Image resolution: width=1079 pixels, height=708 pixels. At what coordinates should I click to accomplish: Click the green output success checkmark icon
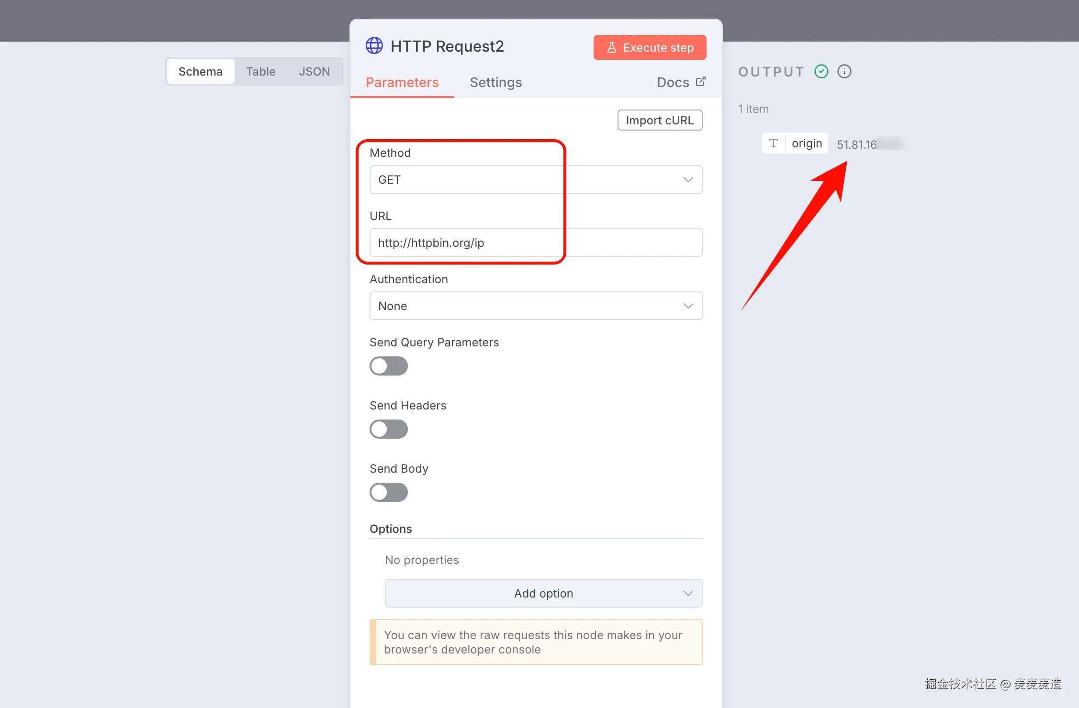pyautogui.click(x=821, y=71)
